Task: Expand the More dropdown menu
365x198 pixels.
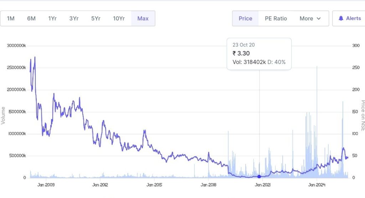Action: (310, 18)
